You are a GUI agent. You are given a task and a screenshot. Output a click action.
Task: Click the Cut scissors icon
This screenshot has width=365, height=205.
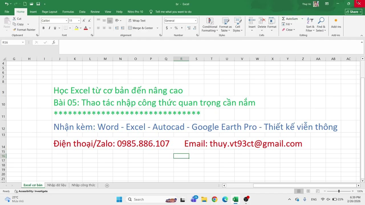click(x=14, y=19)
